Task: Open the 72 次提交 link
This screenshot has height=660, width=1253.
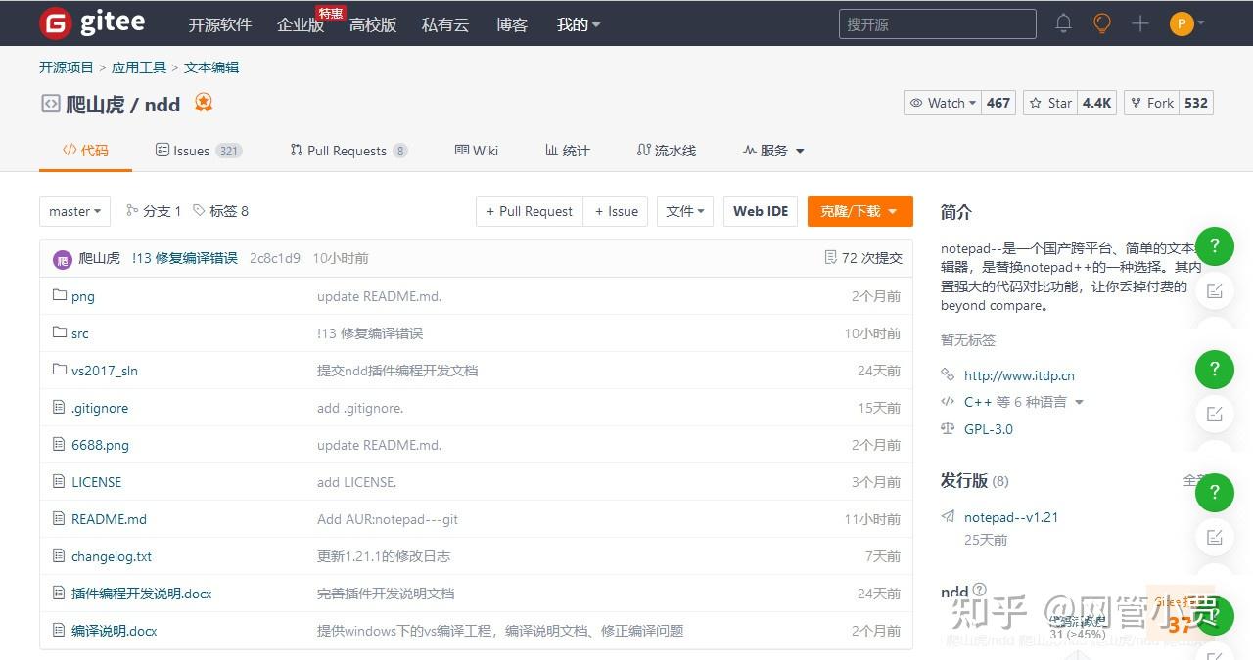Action: pyautogui.click(x=872, y=258)
